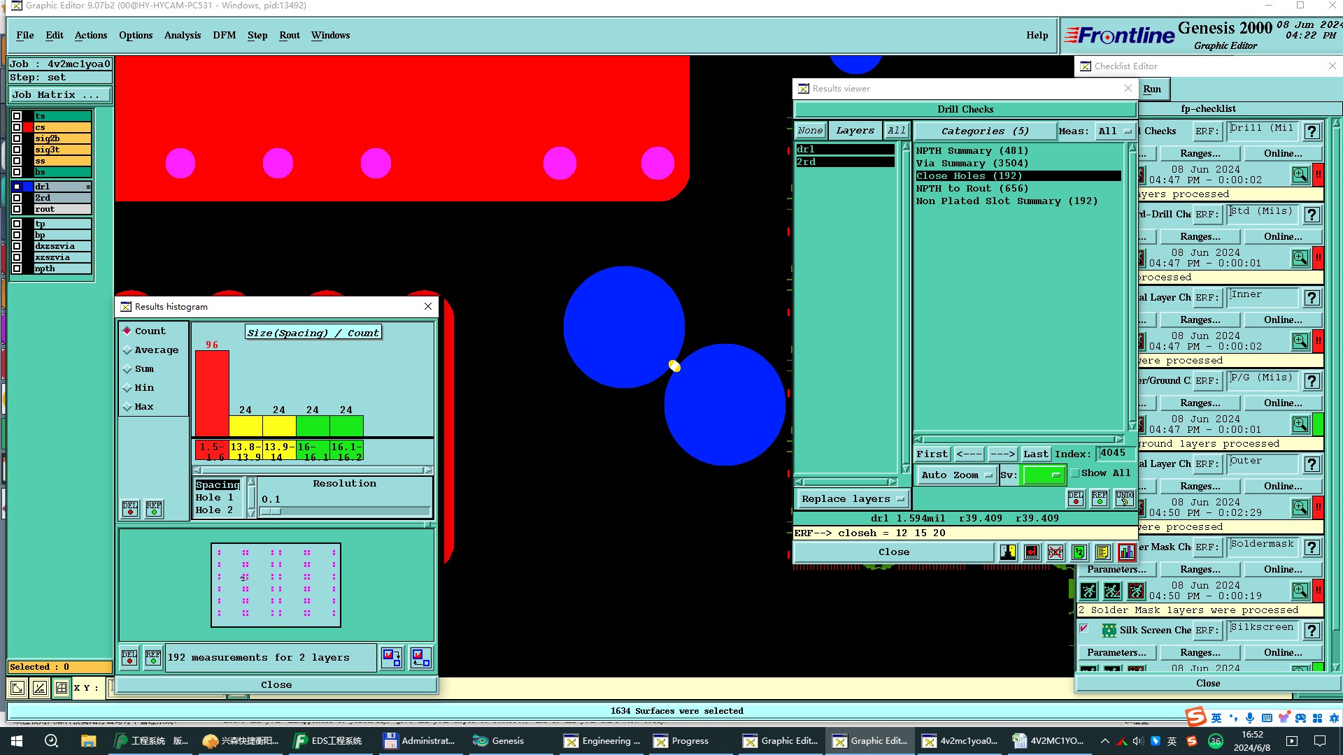Click the UNDO icon in Results viewer
Image resolution: width=1343 pixels, height=755 pixels.
tap(1124, 498)
